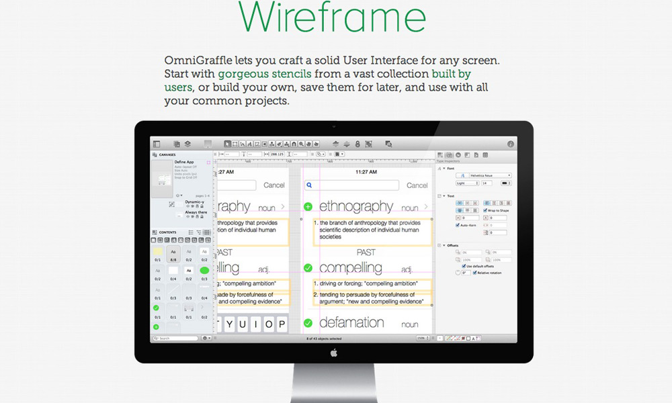
Task: Open the Stencils window icon
Action: (x=388, y=144)
